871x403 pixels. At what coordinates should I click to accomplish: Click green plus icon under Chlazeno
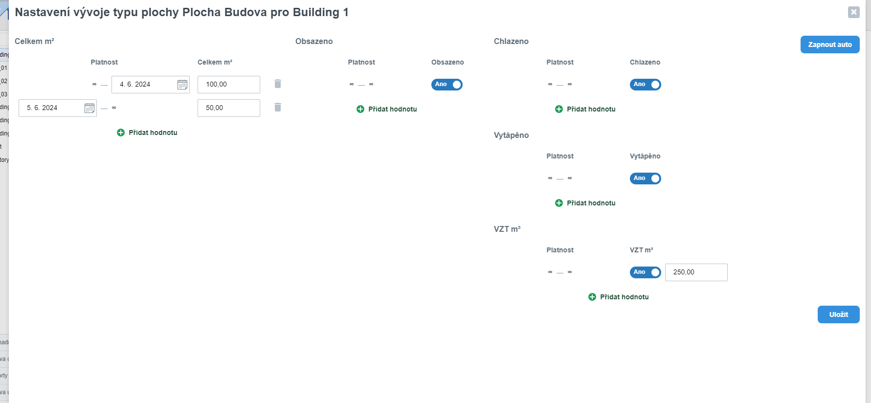point(559,109)
